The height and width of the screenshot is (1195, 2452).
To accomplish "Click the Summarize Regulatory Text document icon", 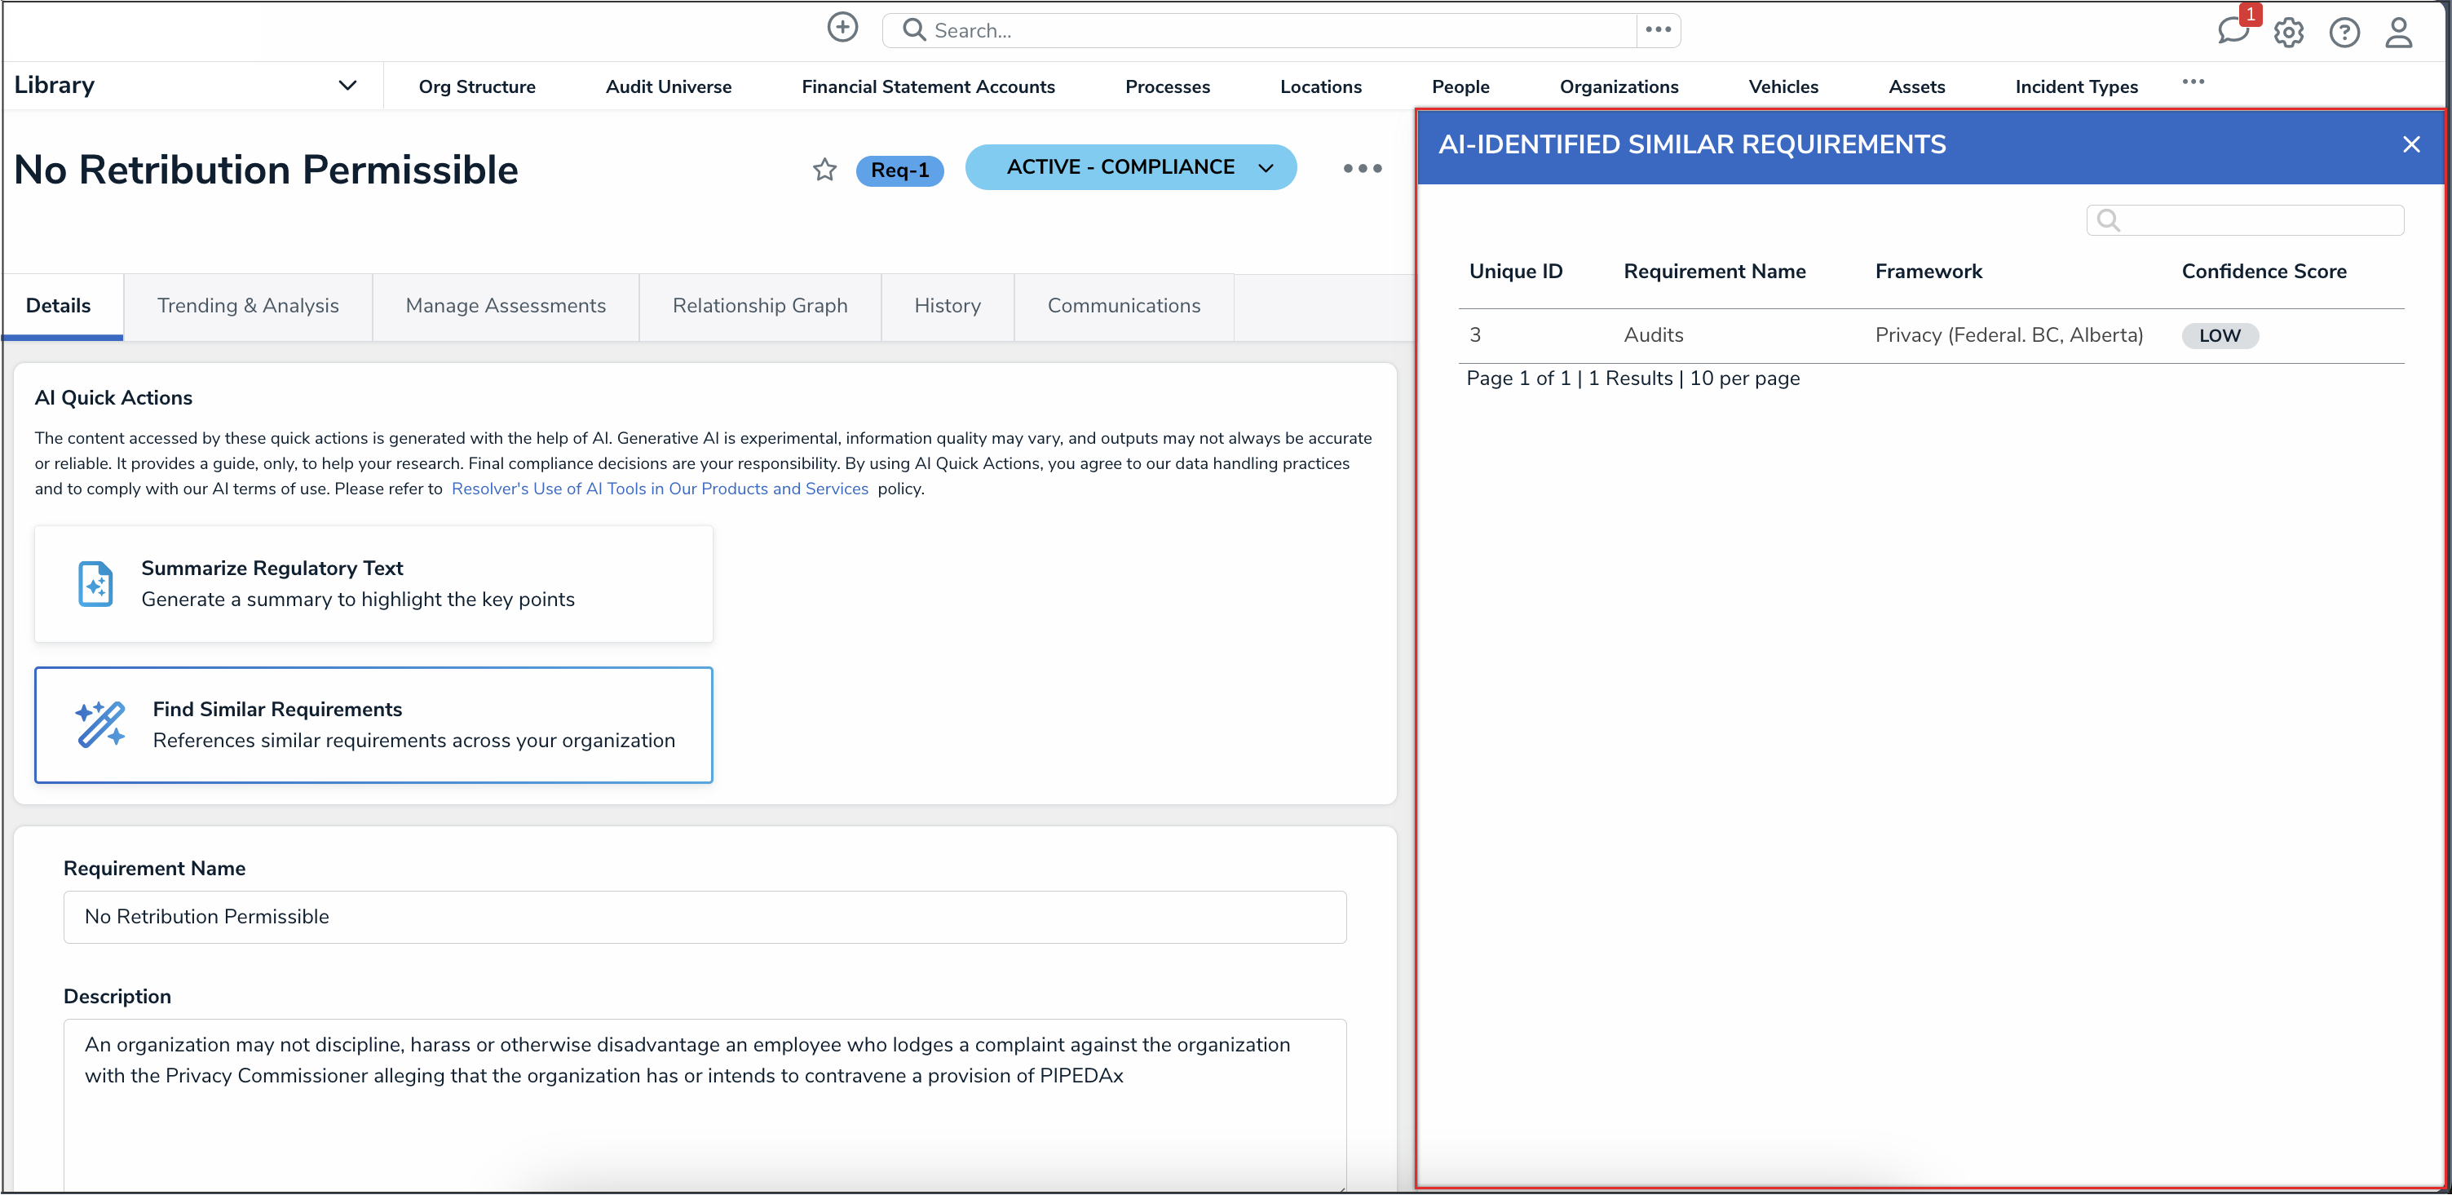I will click(x=95, y=584).
